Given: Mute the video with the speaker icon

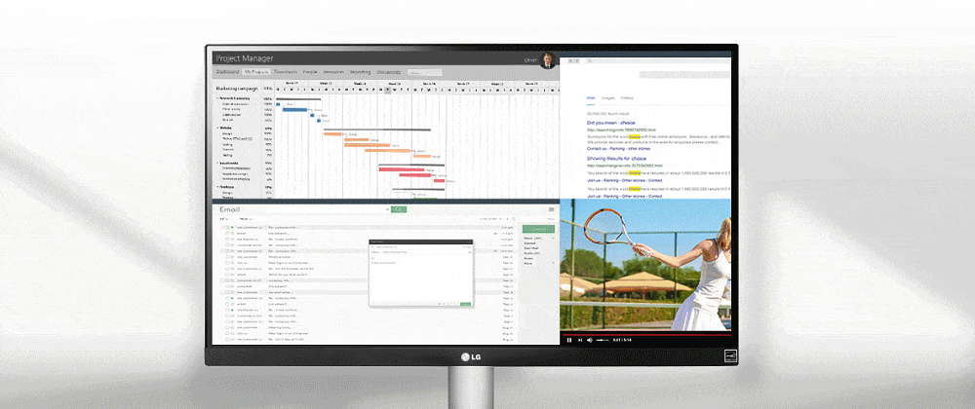Looking at the screenshot, I should coord(590,340).
